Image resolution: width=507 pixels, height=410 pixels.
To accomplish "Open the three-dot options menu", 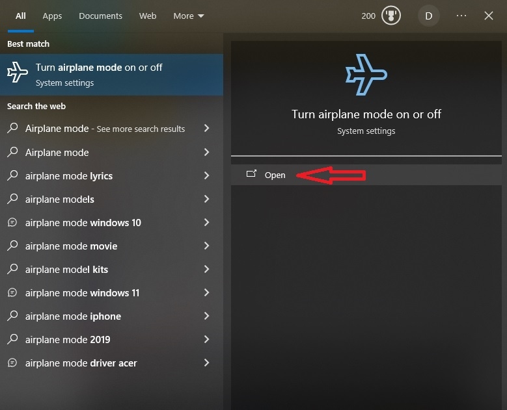I will 461,16.
